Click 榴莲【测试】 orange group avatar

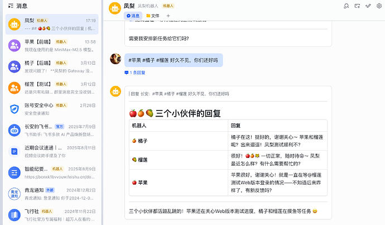[15, 88]
